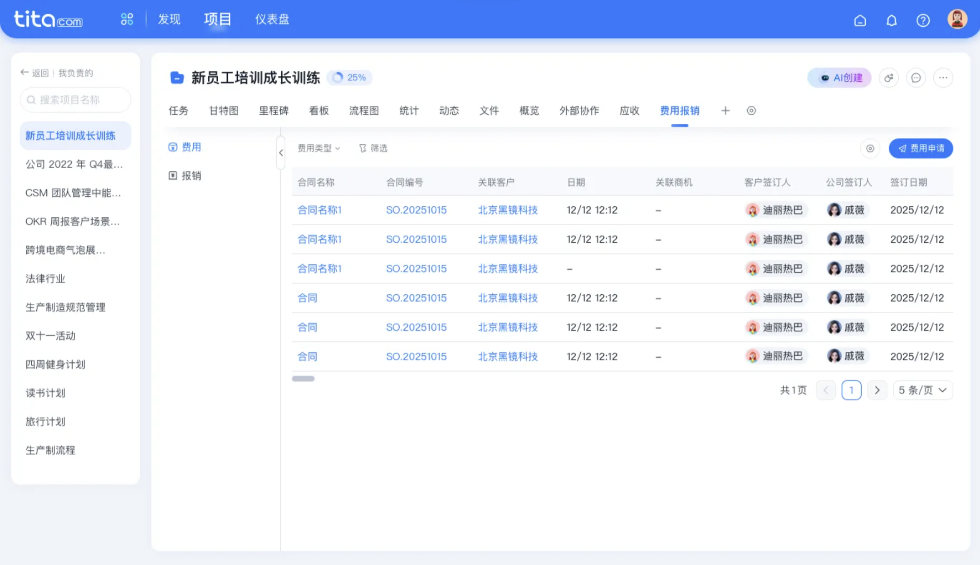Image resolution: width=980 pixels, height=565 pixels.
Task: Open the comment bubble icon
Action: (916, 78)
